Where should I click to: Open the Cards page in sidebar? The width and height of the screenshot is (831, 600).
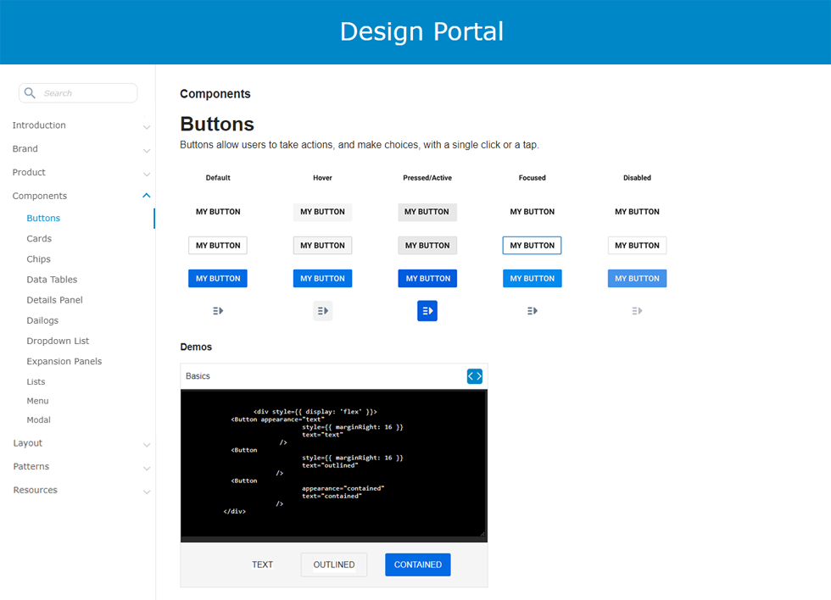tap(39, 239)
